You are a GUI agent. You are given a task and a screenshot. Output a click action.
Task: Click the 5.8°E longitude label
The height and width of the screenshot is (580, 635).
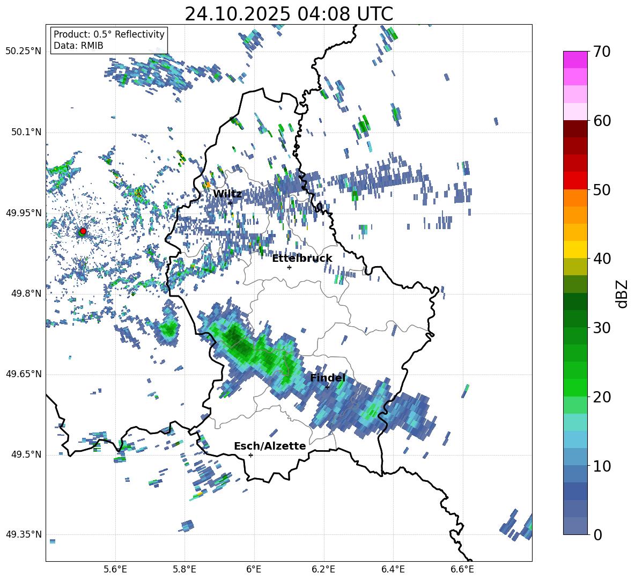point(184,569)
